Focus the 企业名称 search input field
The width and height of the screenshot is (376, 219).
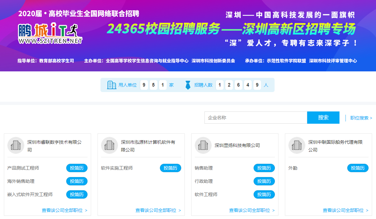pos(256,118)
